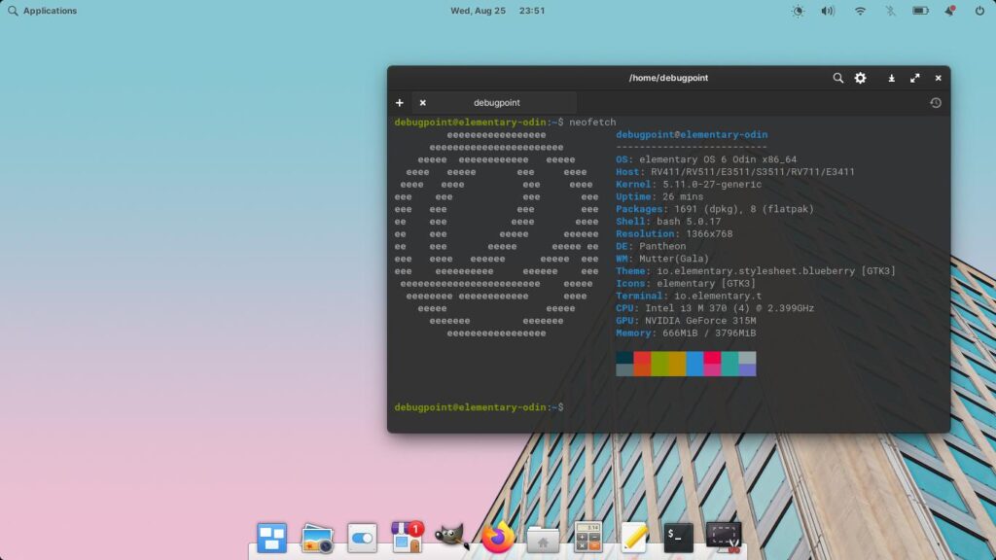Open the power menu in the top panel
The width and height of the screenshot is (996, 560).
coord(978,11)
